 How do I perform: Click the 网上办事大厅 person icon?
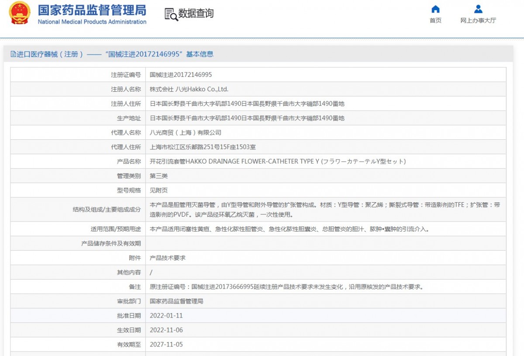(x=478, y=9)
